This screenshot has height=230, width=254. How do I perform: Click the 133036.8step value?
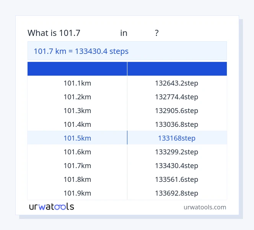(x=176, y=124)
